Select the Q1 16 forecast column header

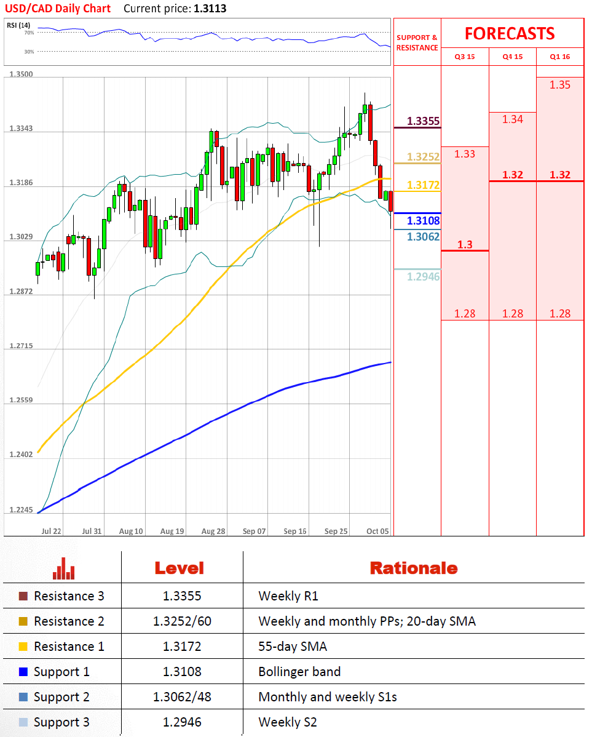[x=560, y=57]
